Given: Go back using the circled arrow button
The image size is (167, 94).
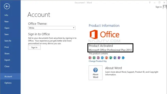Looking at the screenshot, I should click(7, 6).
